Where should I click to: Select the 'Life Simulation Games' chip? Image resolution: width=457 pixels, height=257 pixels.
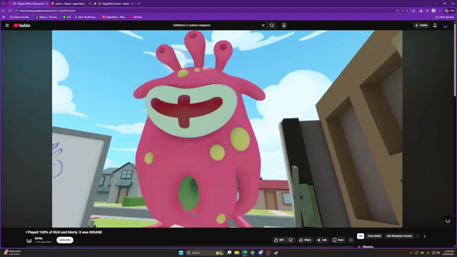[x=399, y=236]
